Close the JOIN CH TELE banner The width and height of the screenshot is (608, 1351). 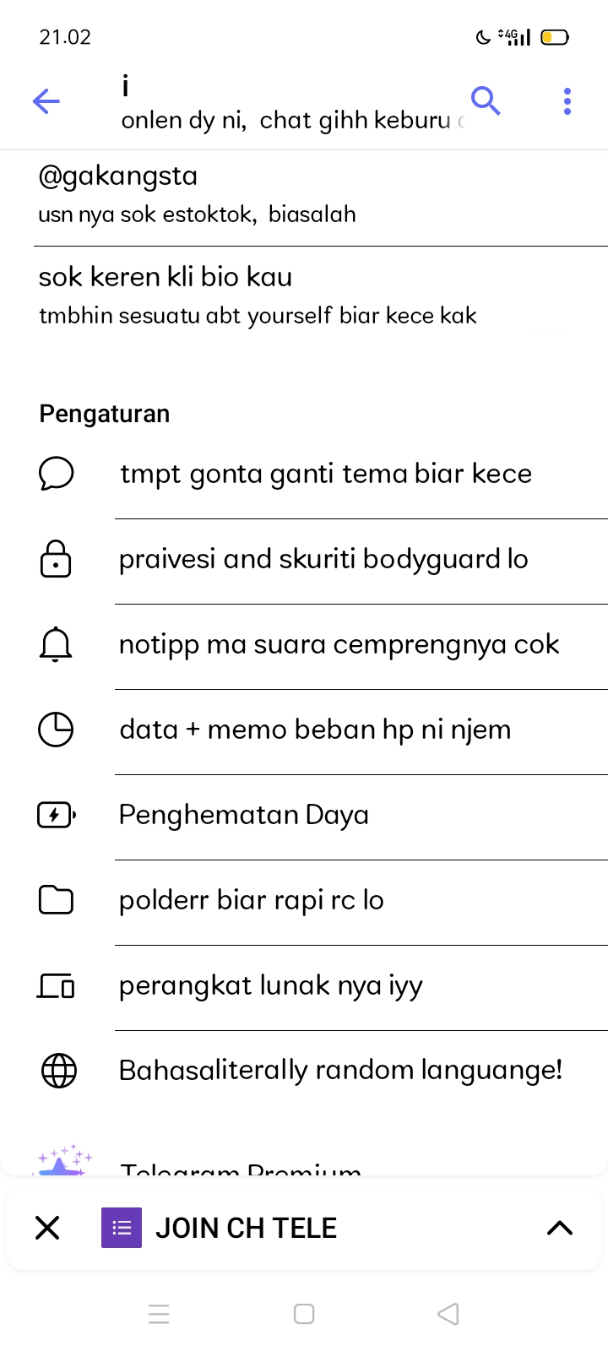click(x=48, y=1228)
